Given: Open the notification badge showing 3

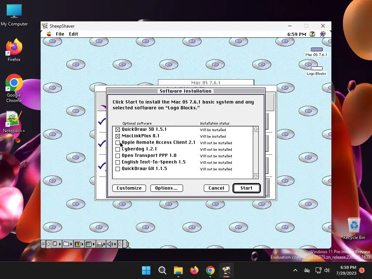Looking at the screenshot, I should coord(362,270).
